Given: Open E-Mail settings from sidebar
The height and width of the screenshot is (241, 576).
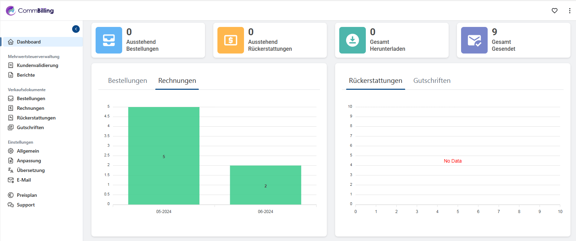Looking at the screenshot, I should pyautogui.click(x=24, y=180).
